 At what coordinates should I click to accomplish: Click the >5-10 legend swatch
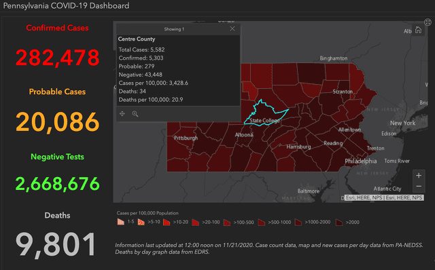click(x=141, y=222)
